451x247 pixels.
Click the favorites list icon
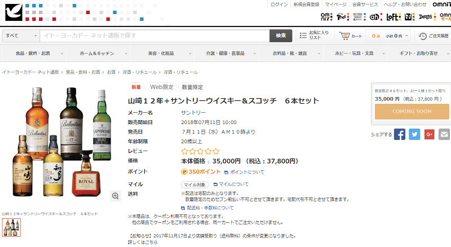303,36
